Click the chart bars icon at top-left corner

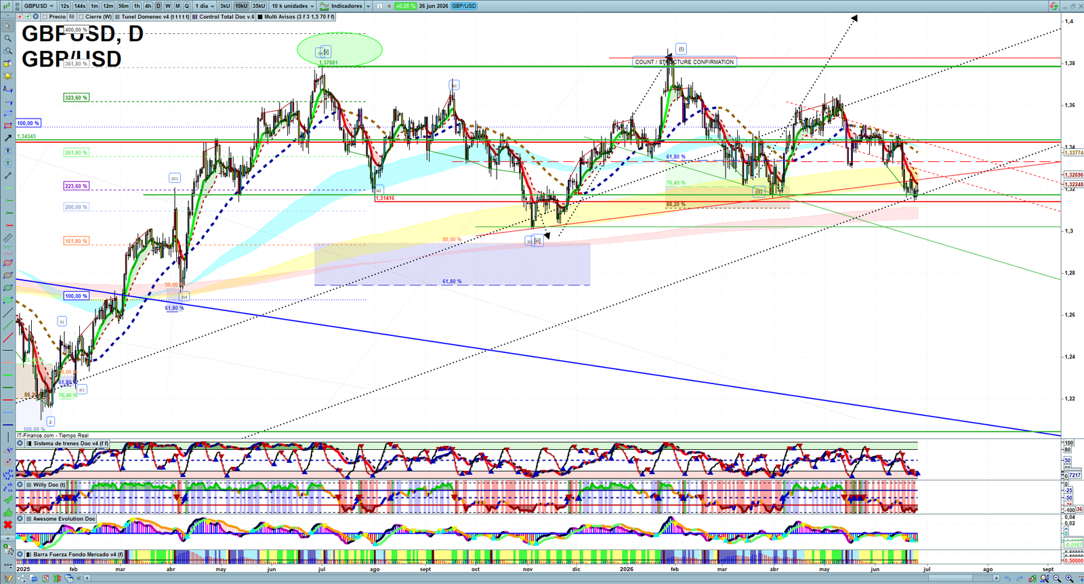(7, 6)
